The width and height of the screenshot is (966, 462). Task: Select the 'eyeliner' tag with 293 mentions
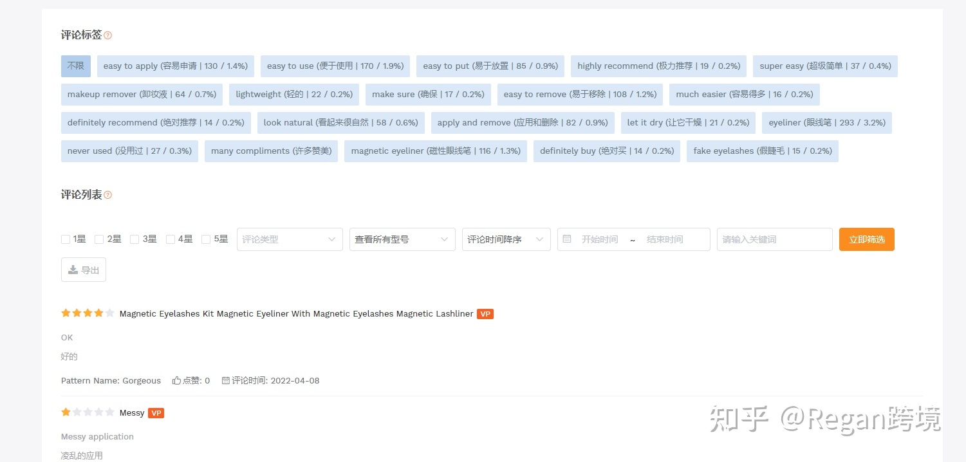click(x=827, y=123)
